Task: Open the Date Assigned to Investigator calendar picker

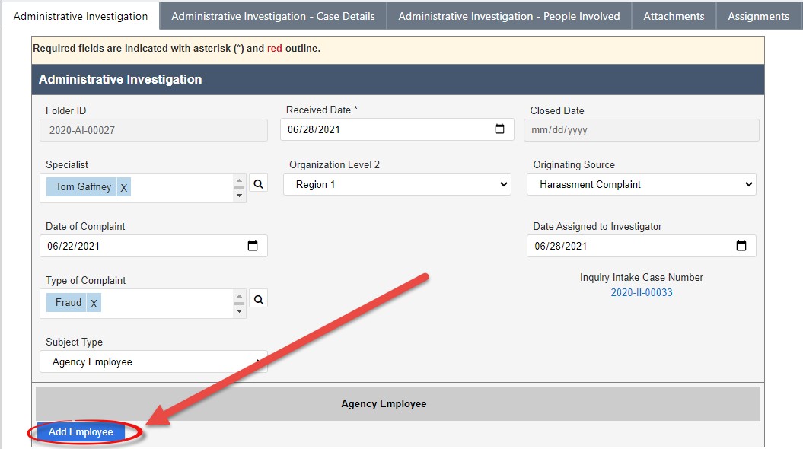Action: point(741,246)
